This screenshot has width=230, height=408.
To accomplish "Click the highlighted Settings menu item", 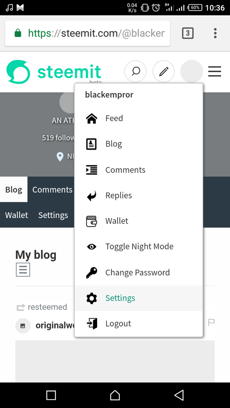I will click(x=139, y=298).
